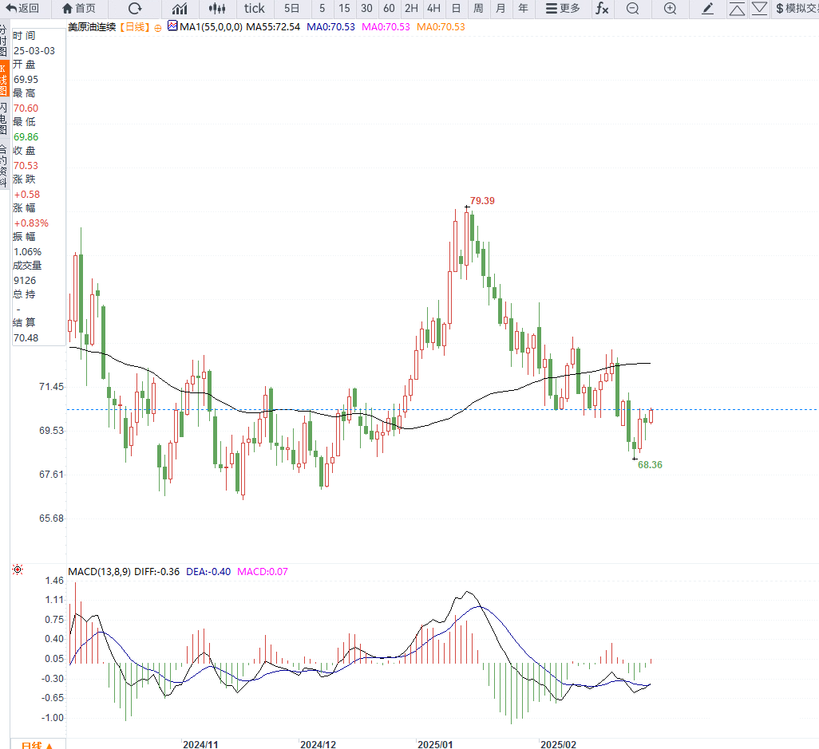Click the 返回 back button
This screenshot has width=819, height=749.
22,8
